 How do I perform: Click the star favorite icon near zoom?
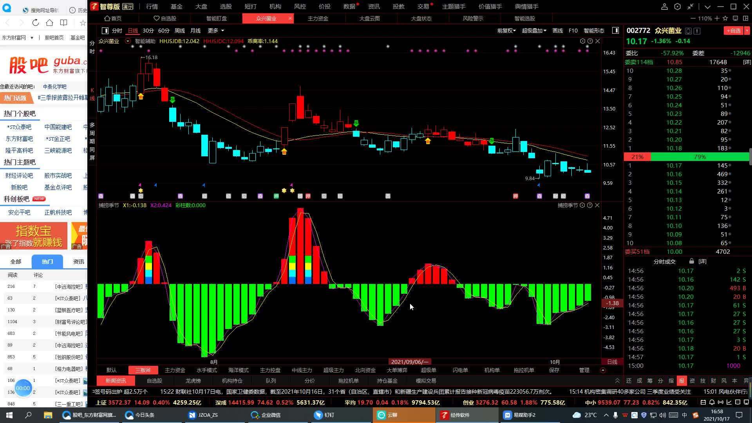(725, 18)
